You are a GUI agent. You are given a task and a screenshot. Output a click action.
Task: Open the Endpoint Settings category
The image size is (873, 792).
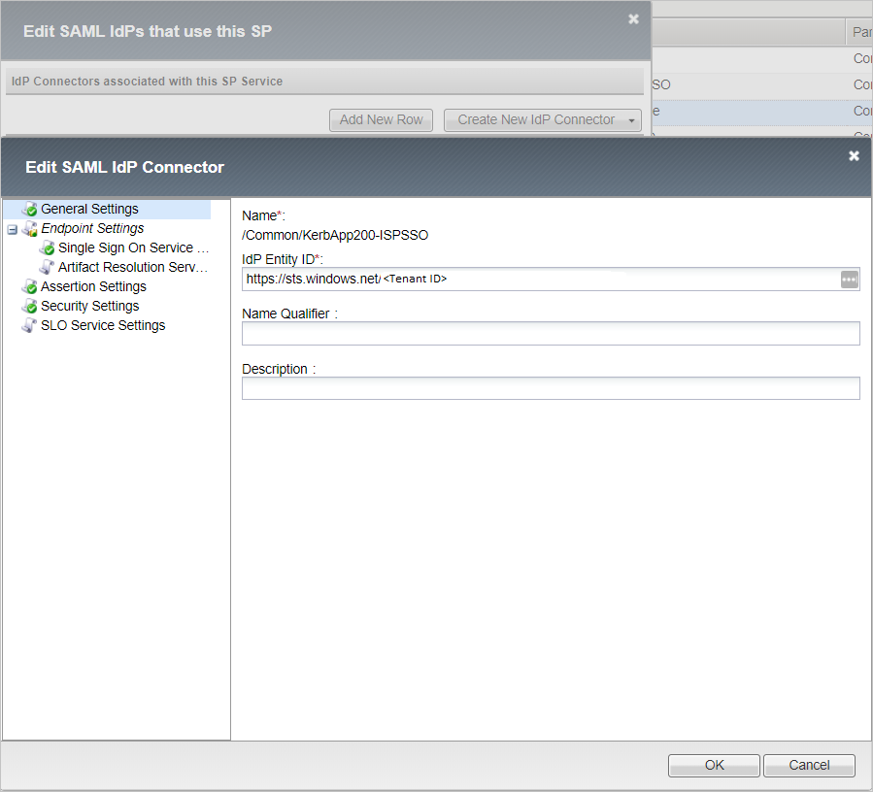pyautogui.click(x=92, y=229)
